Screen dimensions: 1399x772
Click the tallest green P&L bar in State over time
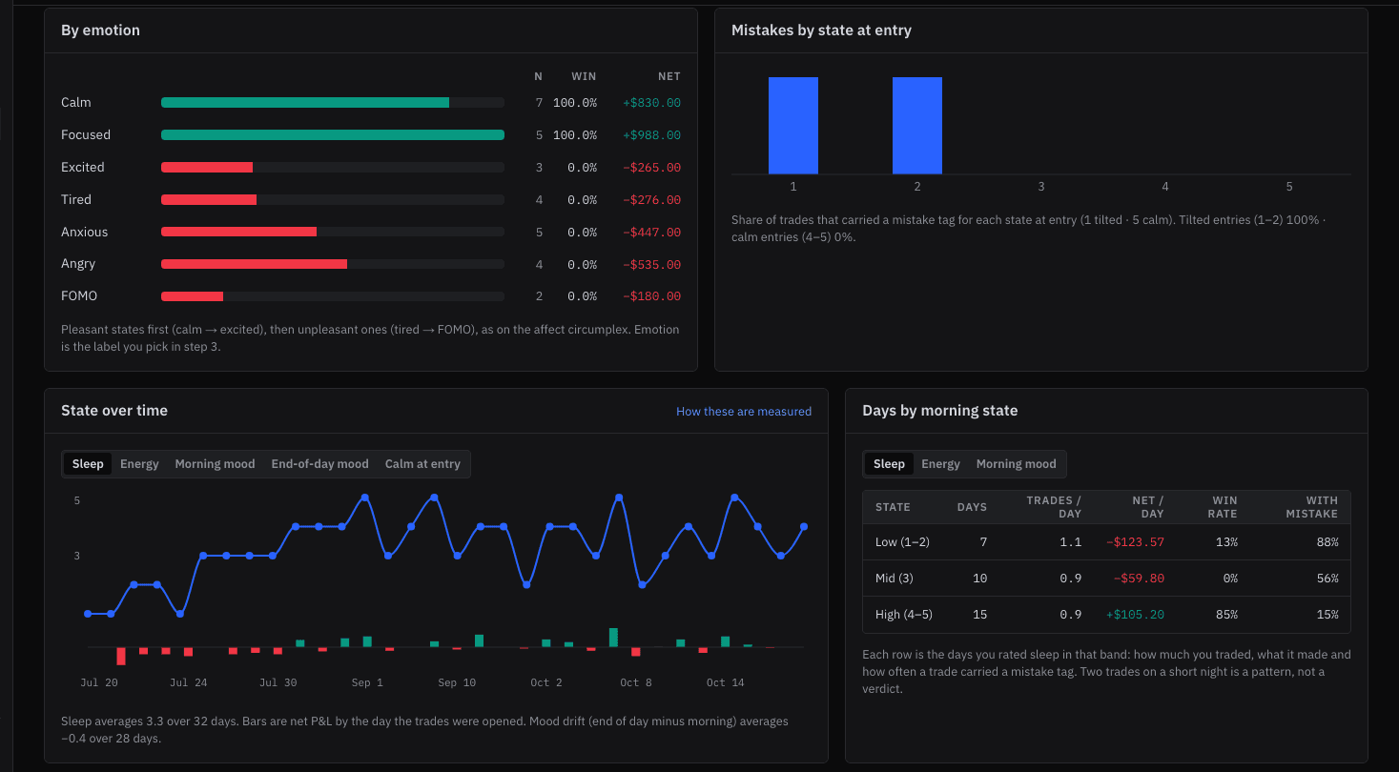point(613,638)
